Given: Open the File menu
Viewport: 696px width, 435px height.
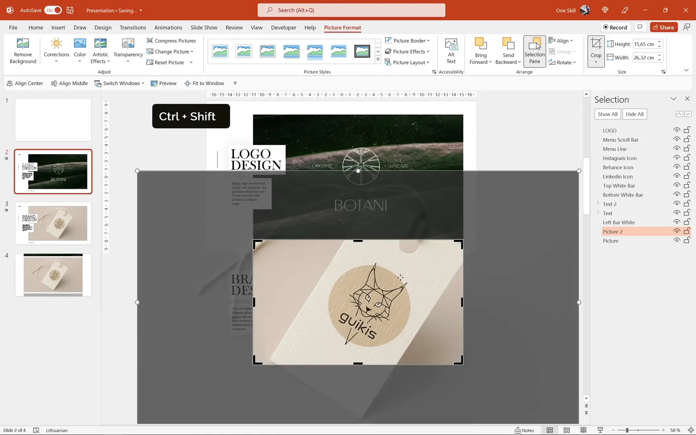Looking at the screenshot, I should click(13, 27).
